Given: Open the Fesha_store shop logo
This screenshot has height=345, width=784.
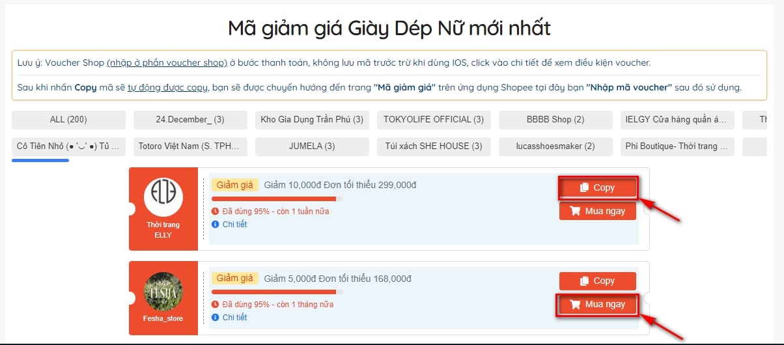Looking at the screenshot, I should 163,291.
